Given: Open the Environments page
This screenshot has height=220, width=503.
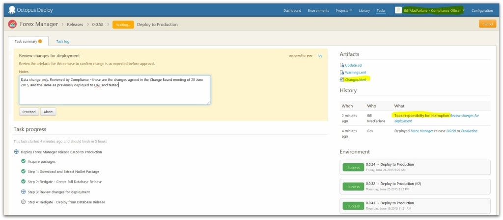Looking at the screenshot, I should point(318,11).
